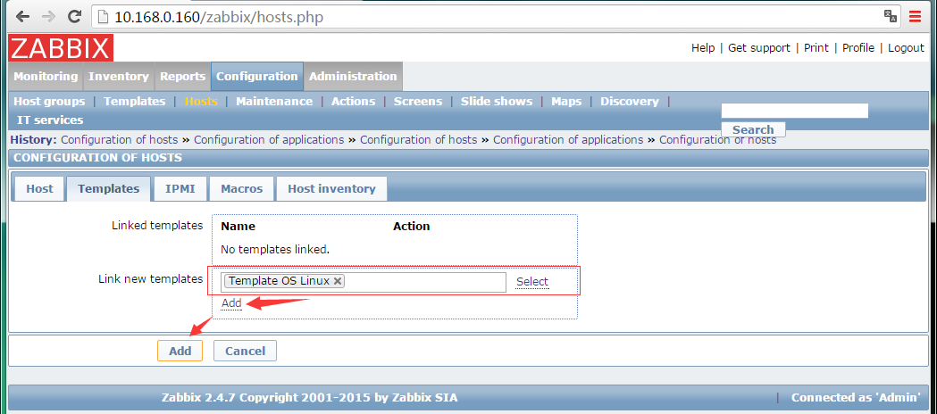Click the Print link
The image size is (937, 414).
coord(816,47)
